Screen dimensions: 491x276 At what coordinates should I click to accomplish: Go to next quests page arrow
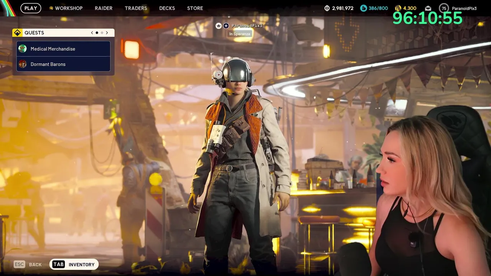[x=107, y=33]
